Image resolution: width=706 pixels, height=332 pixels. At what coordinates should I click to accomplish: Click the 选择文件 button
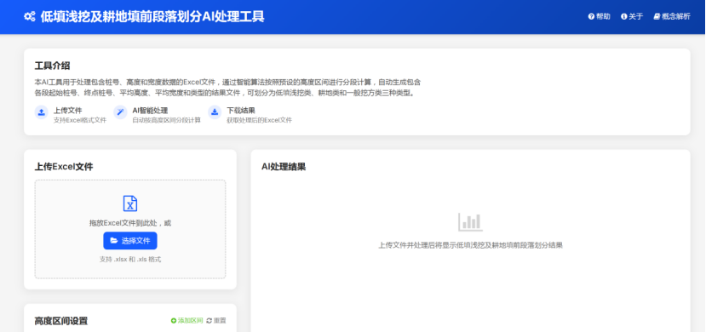tap(130, 241)
